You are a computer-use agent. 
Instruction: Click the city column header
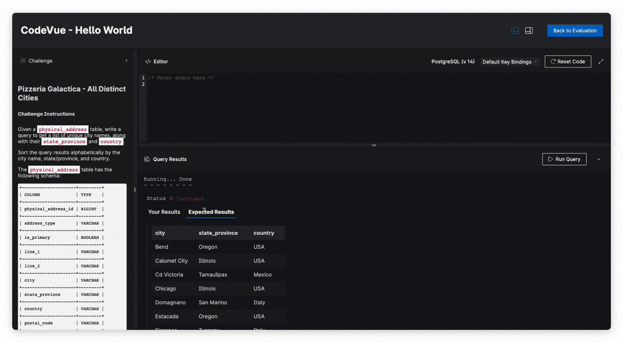(160, 233)
